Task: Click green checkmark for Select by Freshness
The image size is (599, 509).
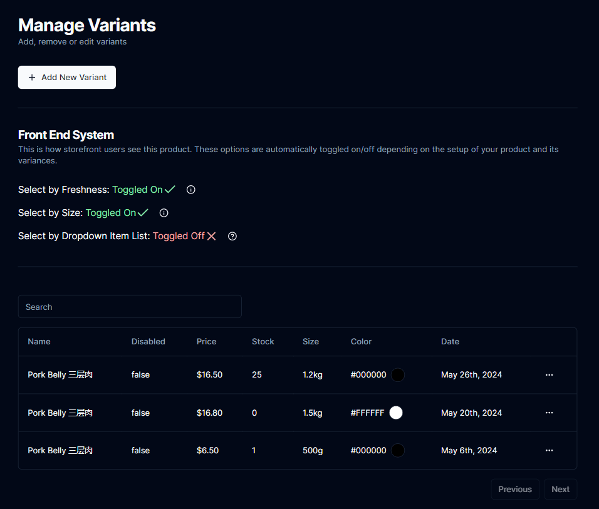Action: (170, 190)
